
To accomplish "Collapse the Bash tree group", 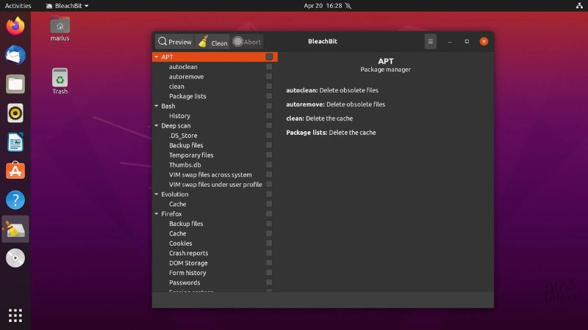I will point(157,106).
